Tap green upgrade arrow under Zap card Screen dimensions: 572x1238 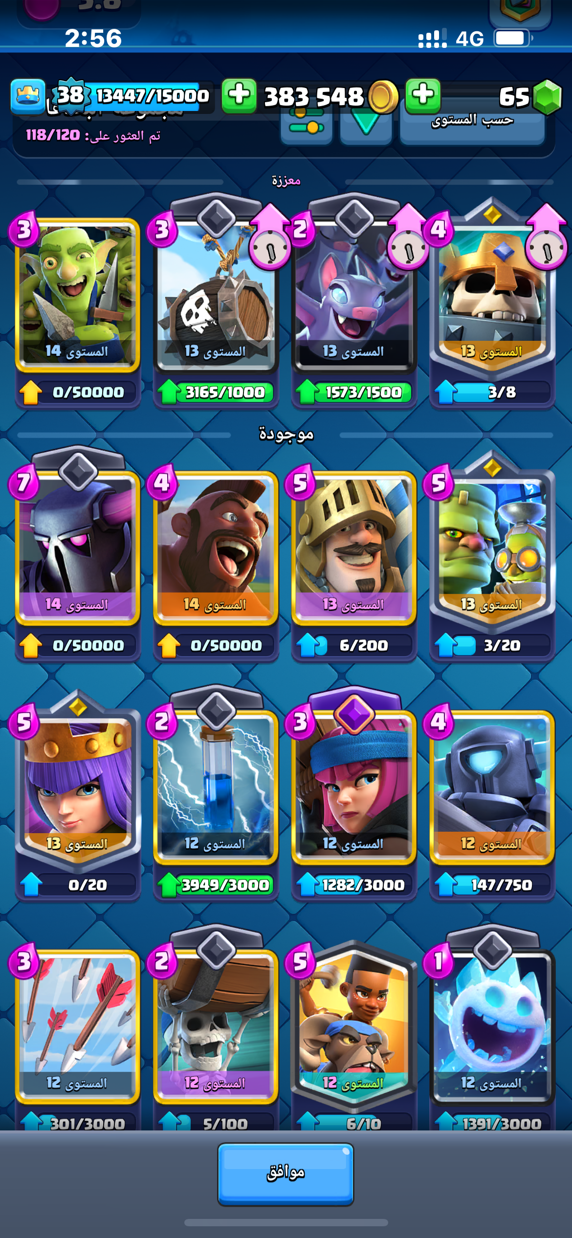(x=169, y=884)
